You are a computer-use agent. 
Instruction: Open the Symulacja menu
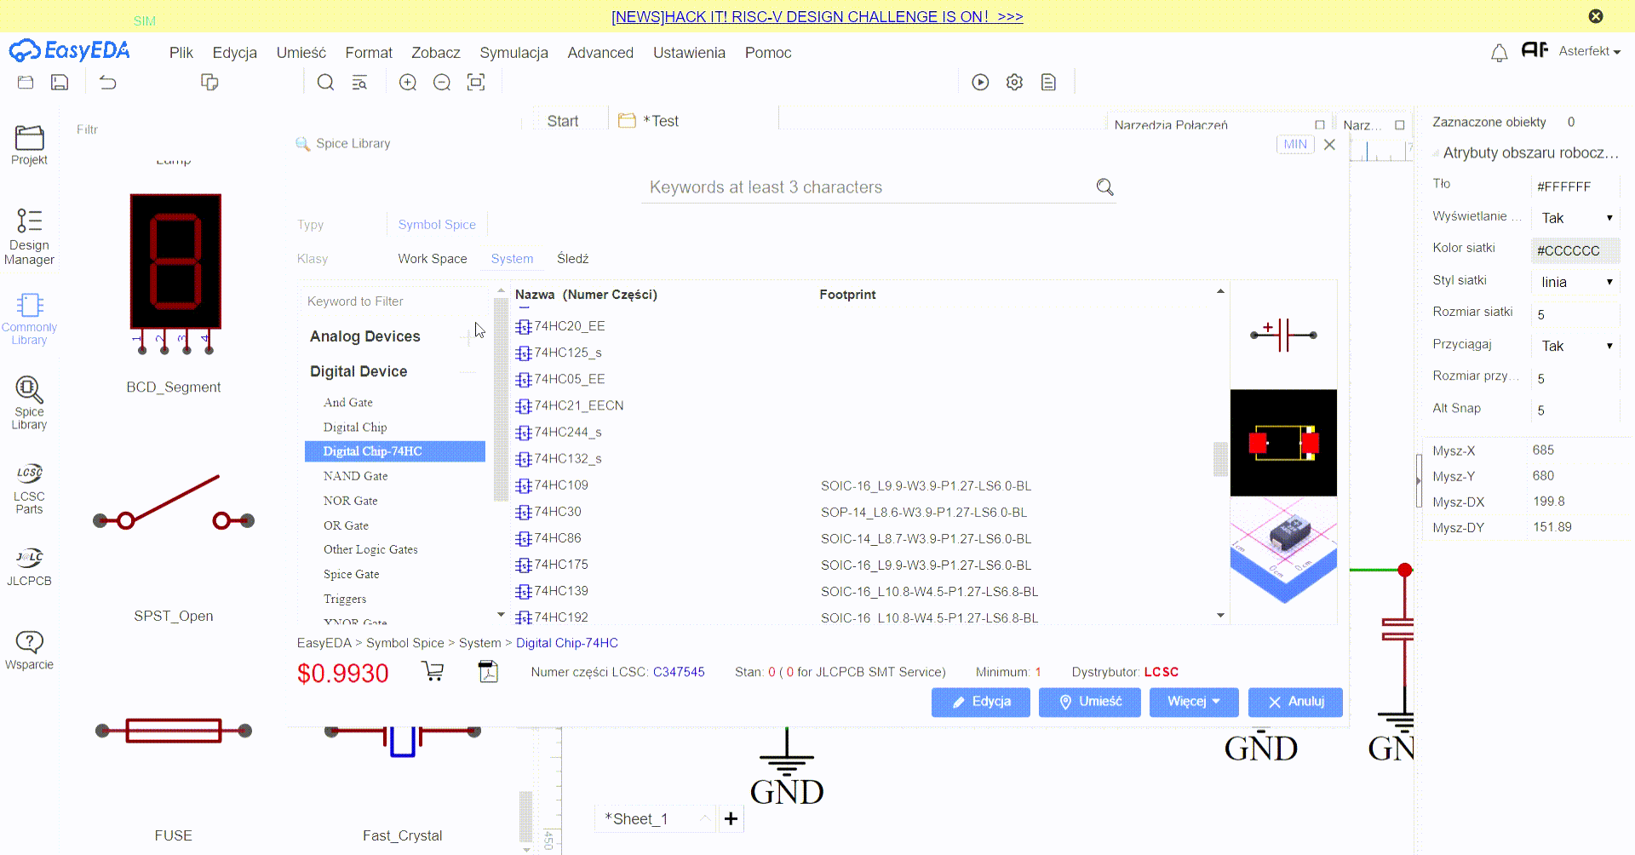(x=513, y=53)
